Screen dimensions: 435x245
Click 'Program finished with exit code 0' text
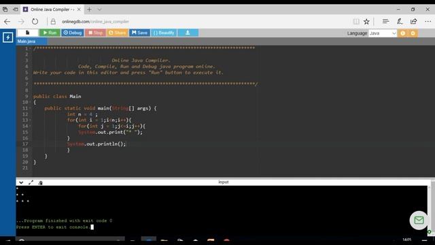coord(64,220)
